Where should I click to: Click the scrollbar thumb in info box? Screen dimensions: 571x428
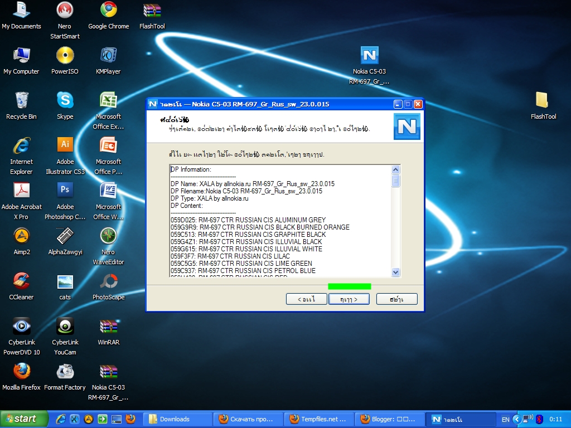coord(395,181)
